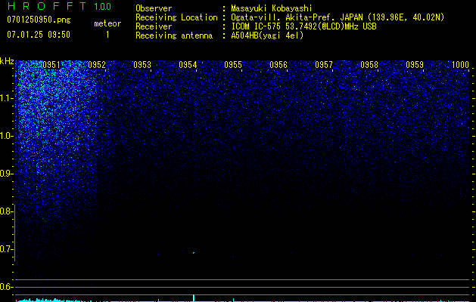Click the 0.7 kHz axis label
Image resolution: width=476 pixels, height=302 pixels.
6,249
